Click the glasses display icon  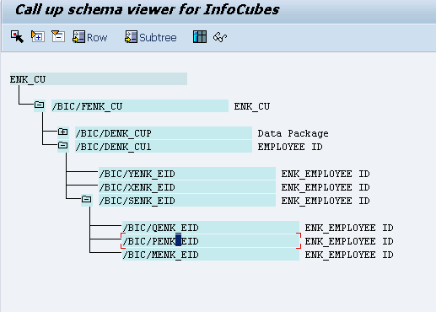[220, 37]
